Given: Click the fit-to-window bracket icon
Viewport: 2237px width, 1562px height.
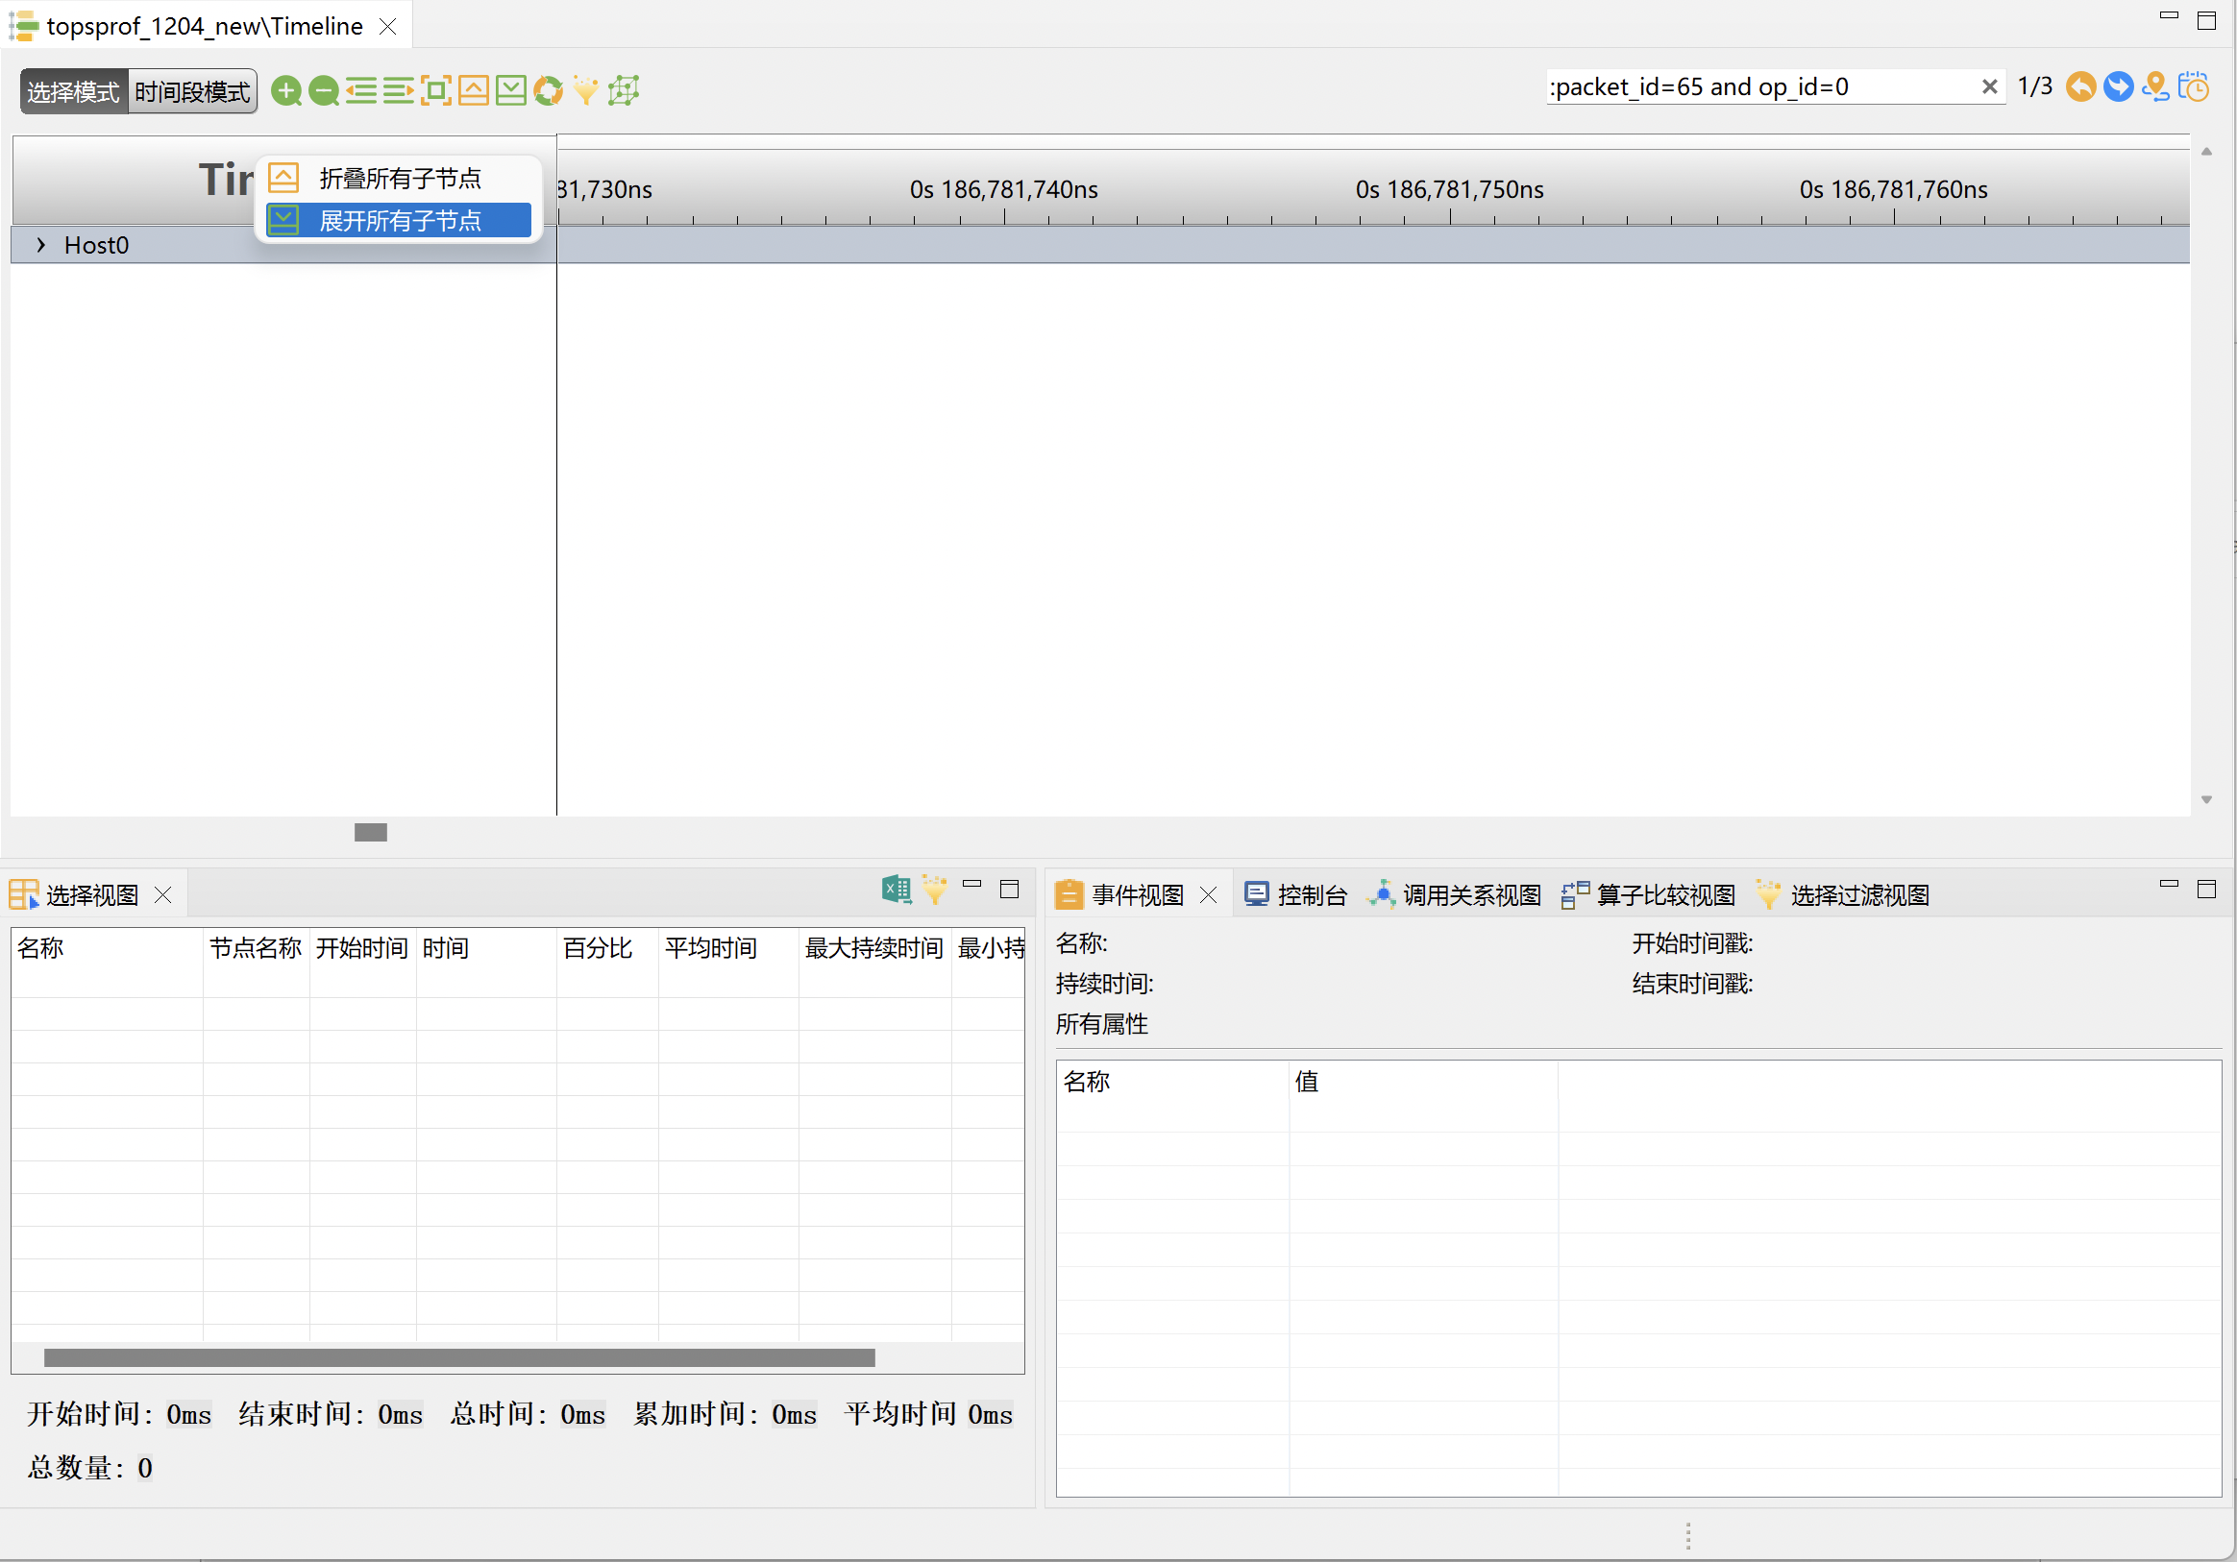Looking at the screenshot, I should pos(435,90).
